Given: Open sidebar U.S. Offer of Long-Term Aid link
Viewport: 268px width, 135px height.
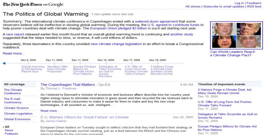Looking at the screenshot, I should [225, 104].
